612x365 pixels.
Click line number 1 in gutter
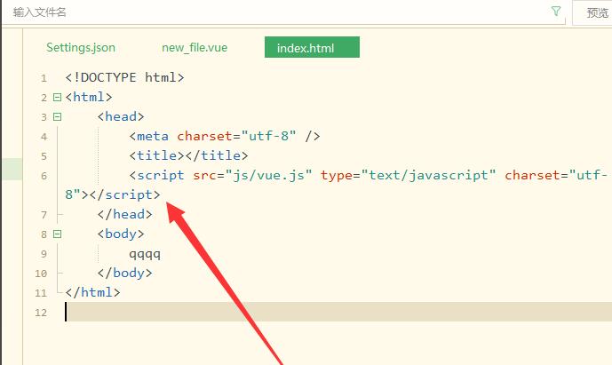pyautogui.click(x=43, y=78)
